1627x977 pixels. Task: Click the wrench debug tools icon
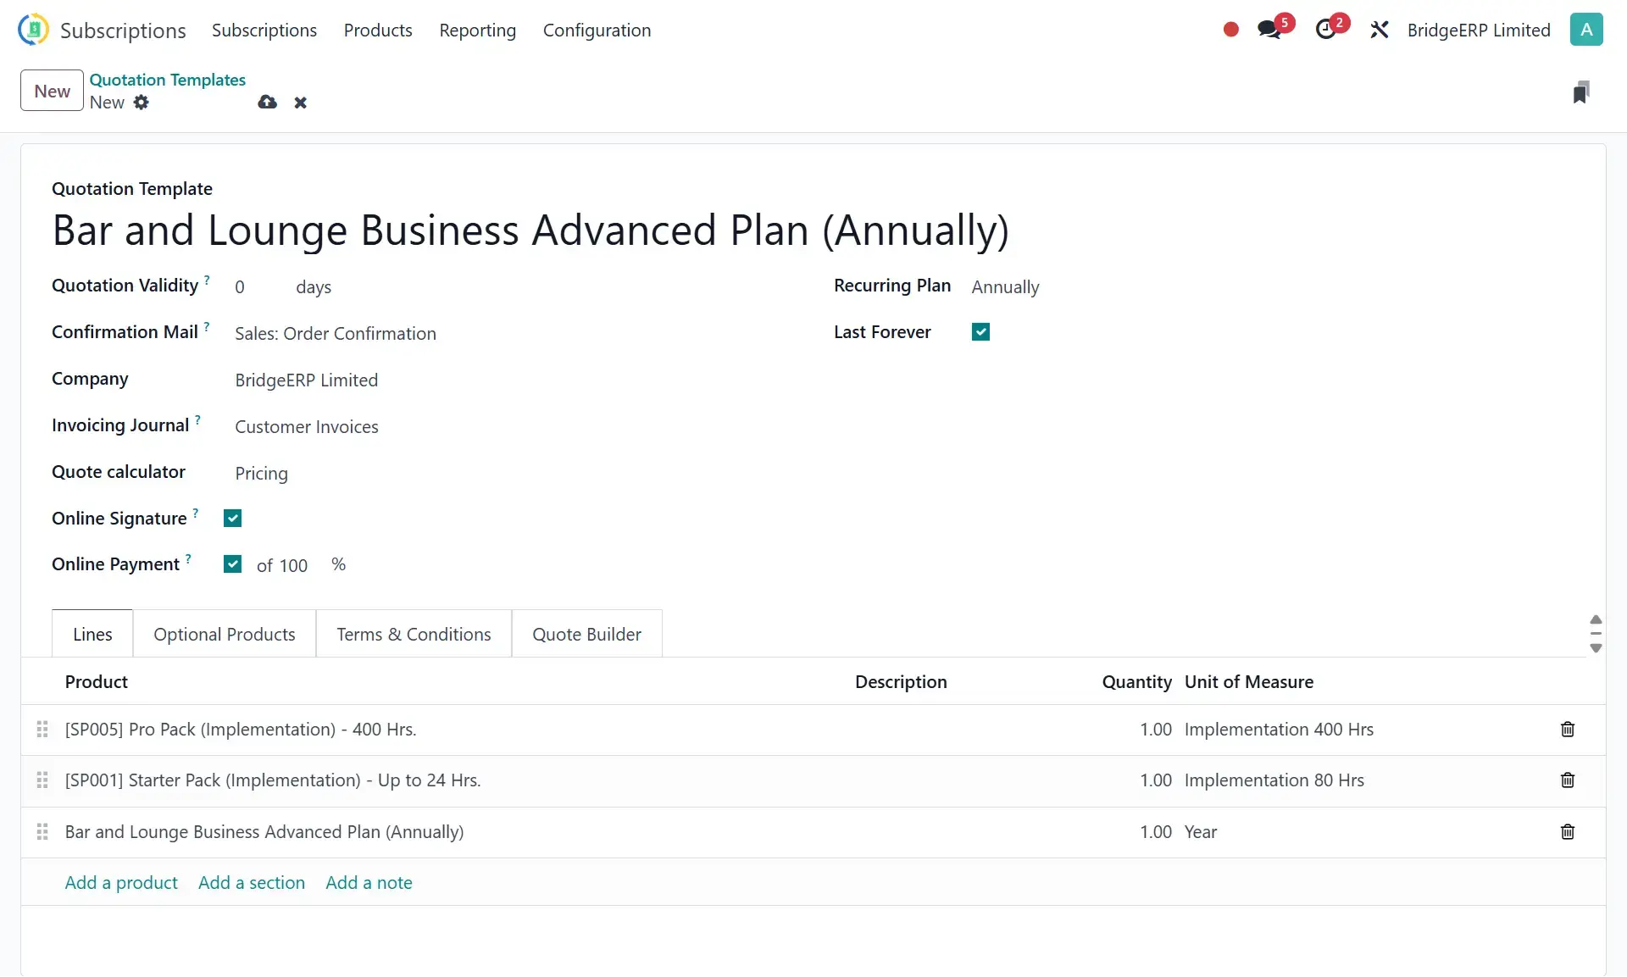[x=1379, y=30]
